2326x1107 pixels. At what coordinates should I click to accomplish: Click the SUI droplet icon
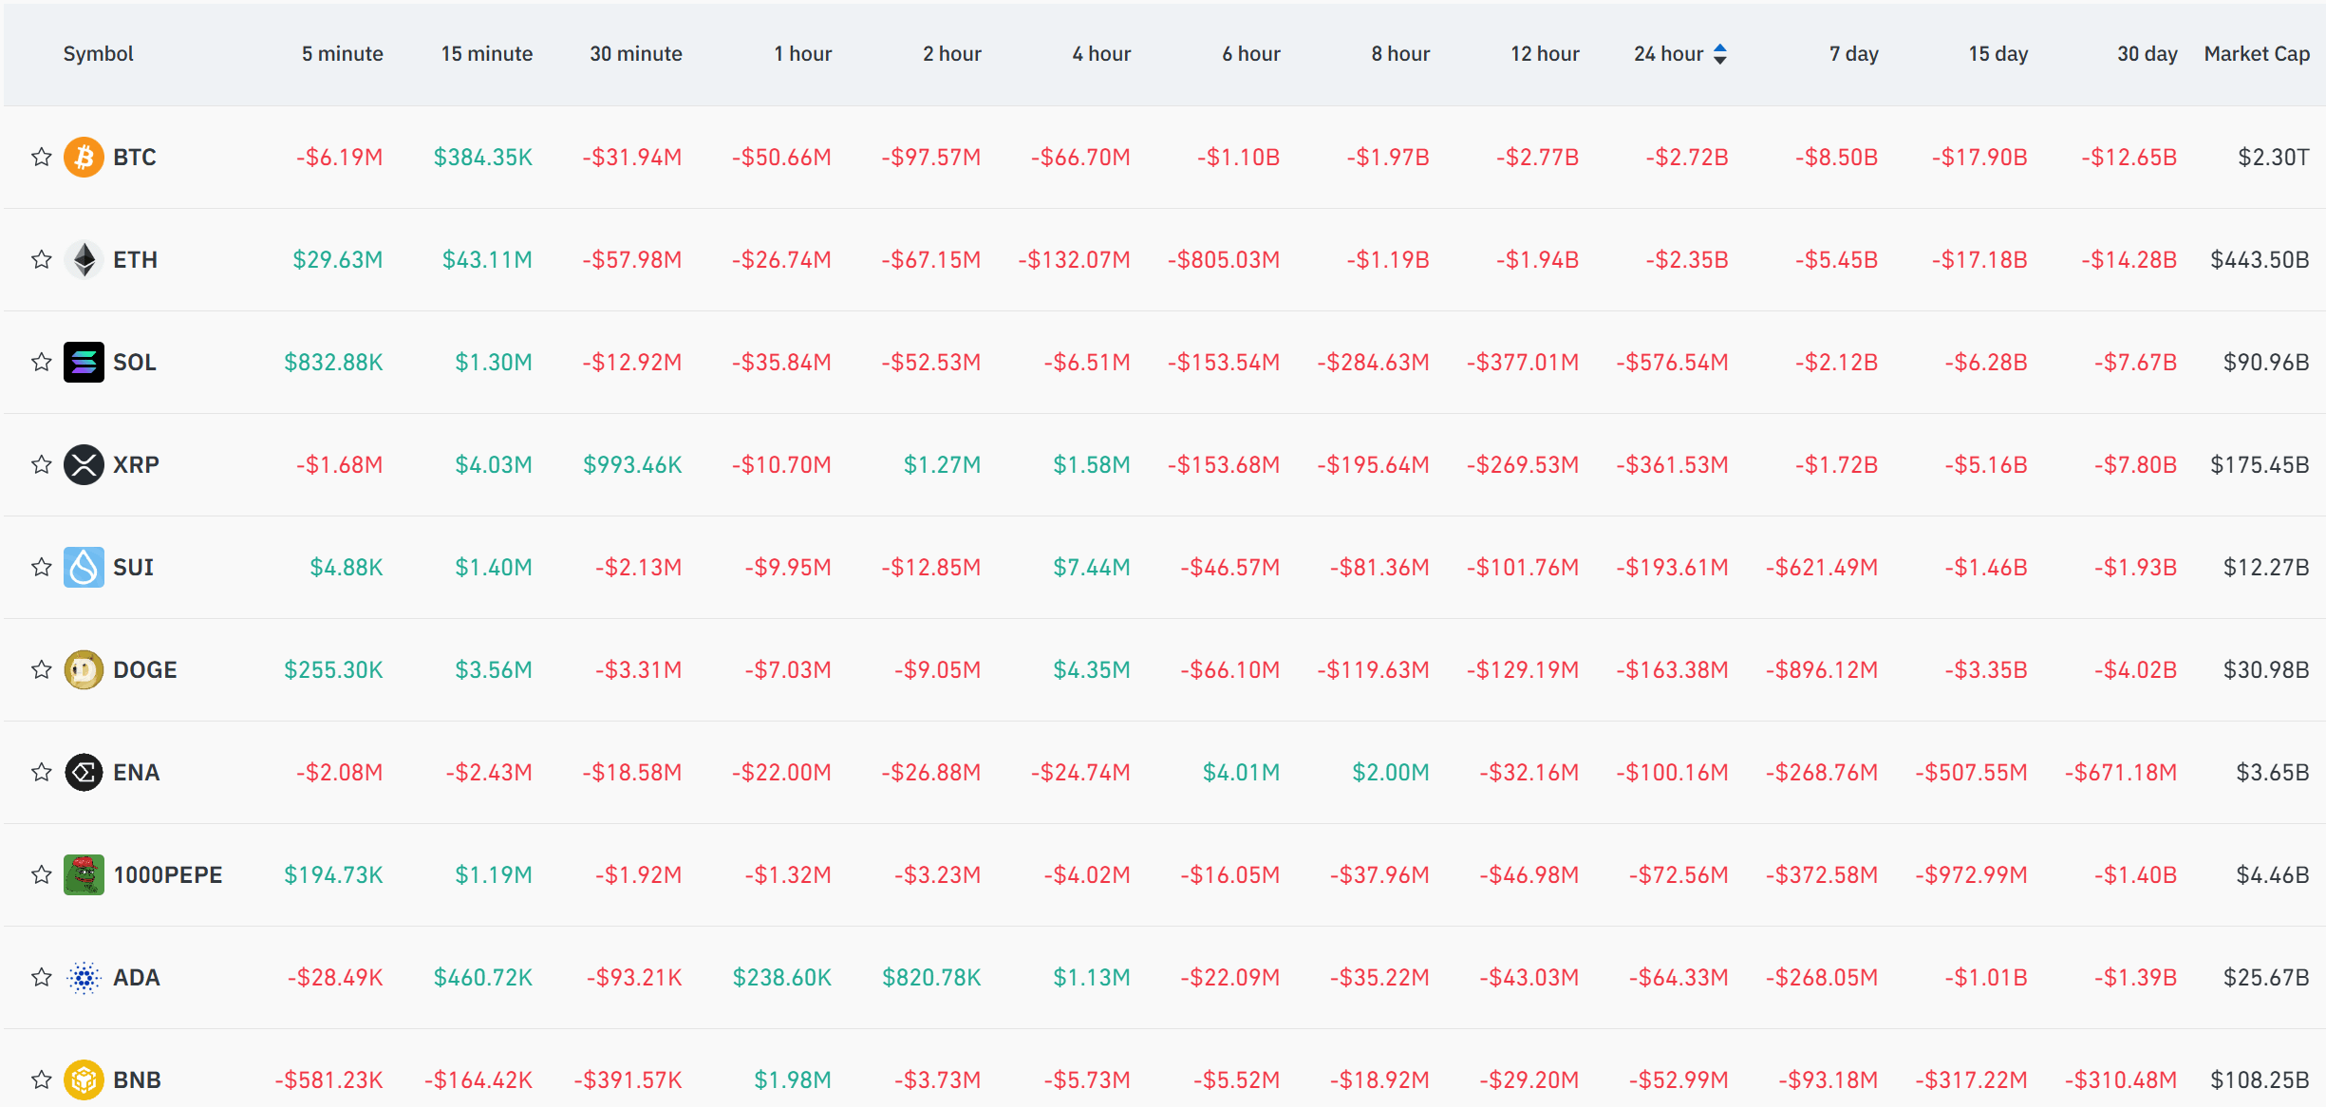tap(84, 568)
